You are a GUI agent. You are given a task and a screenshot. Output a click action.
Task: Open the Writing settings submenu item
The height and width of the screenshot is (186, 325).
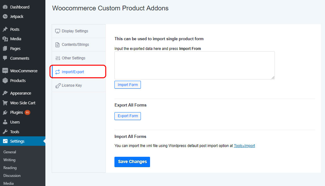point(9,160)
